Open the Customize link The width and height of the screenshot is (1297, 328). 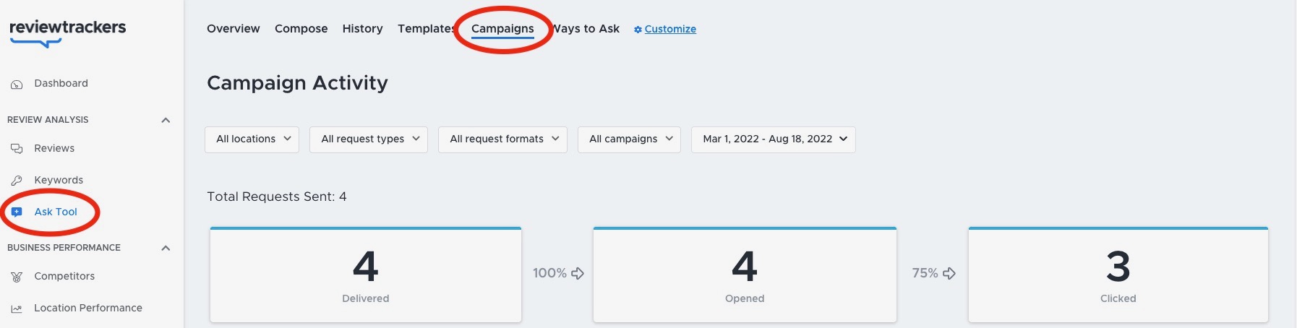(670, 29)
